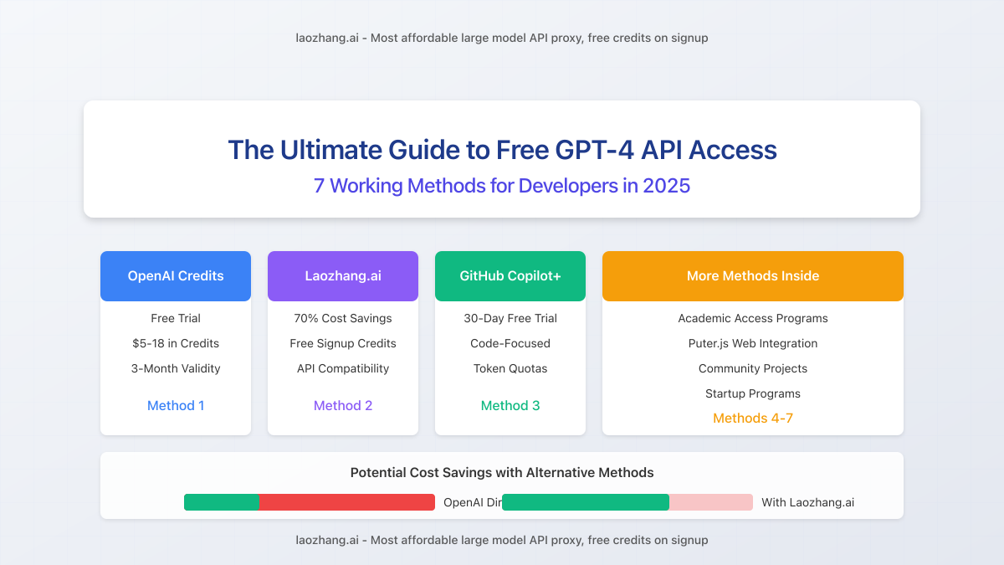
Task: Click 'Free Signup Credits' text
Action: coord(343,343)
